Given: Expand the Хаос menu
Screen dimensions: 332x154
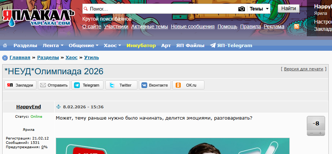Looking at the screenshot, I should (x=112, y=45).
